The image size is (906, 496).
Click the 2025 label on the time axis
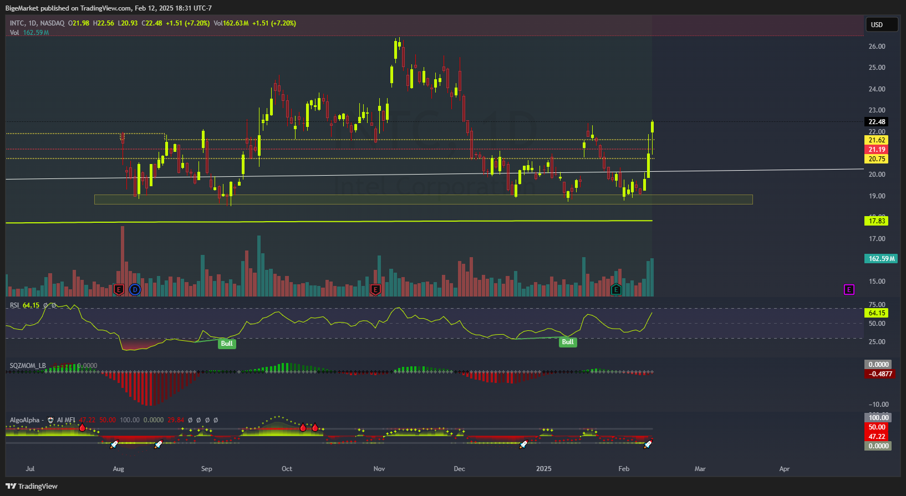point(544,469)
